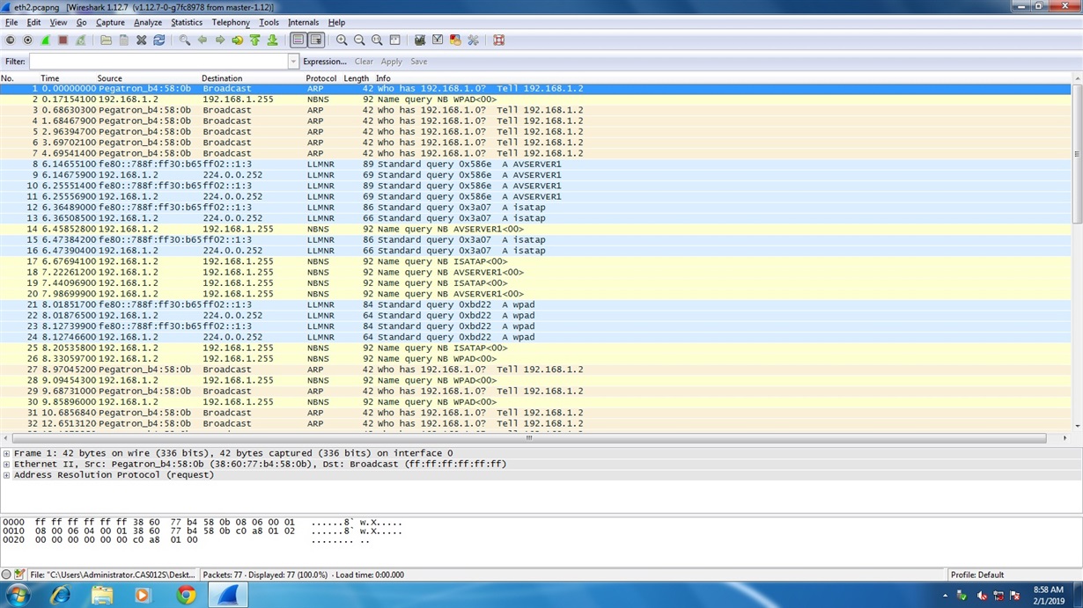1083x608 pixels.
Task: Open preferences (tools icon)
Action: (473, 40)
